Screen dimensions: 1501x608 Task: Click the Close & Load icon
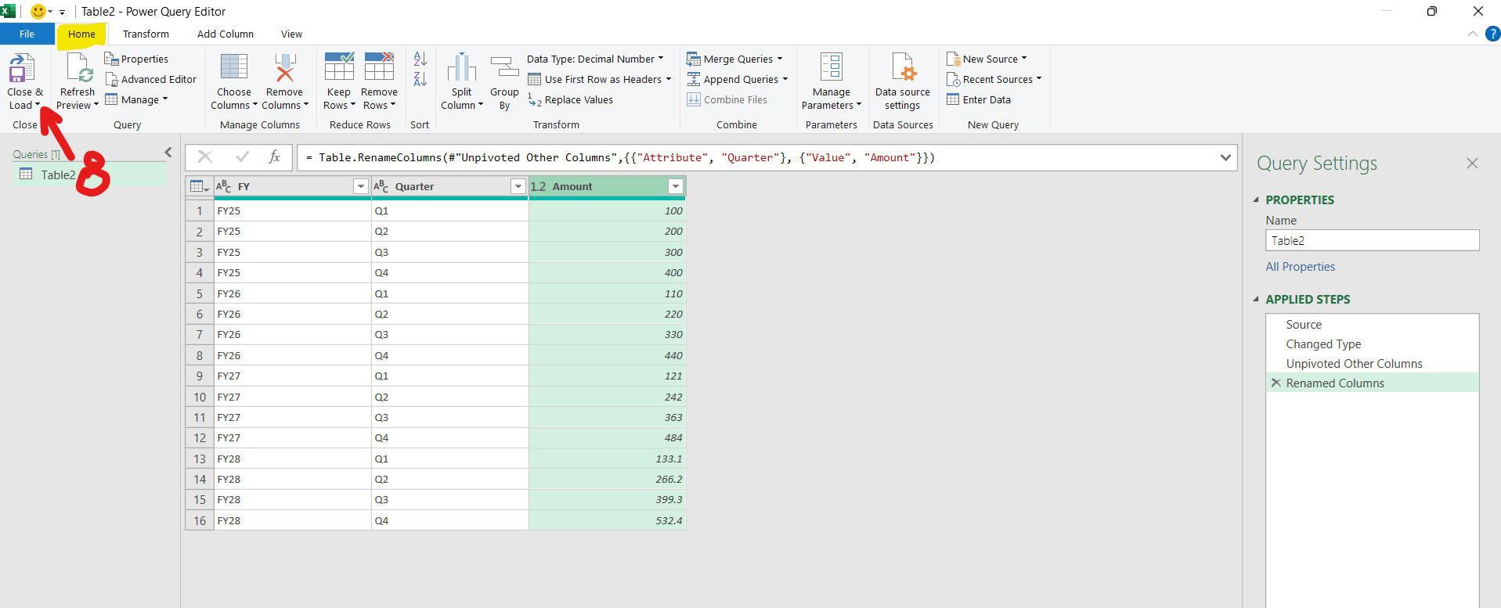click(22, 69)
